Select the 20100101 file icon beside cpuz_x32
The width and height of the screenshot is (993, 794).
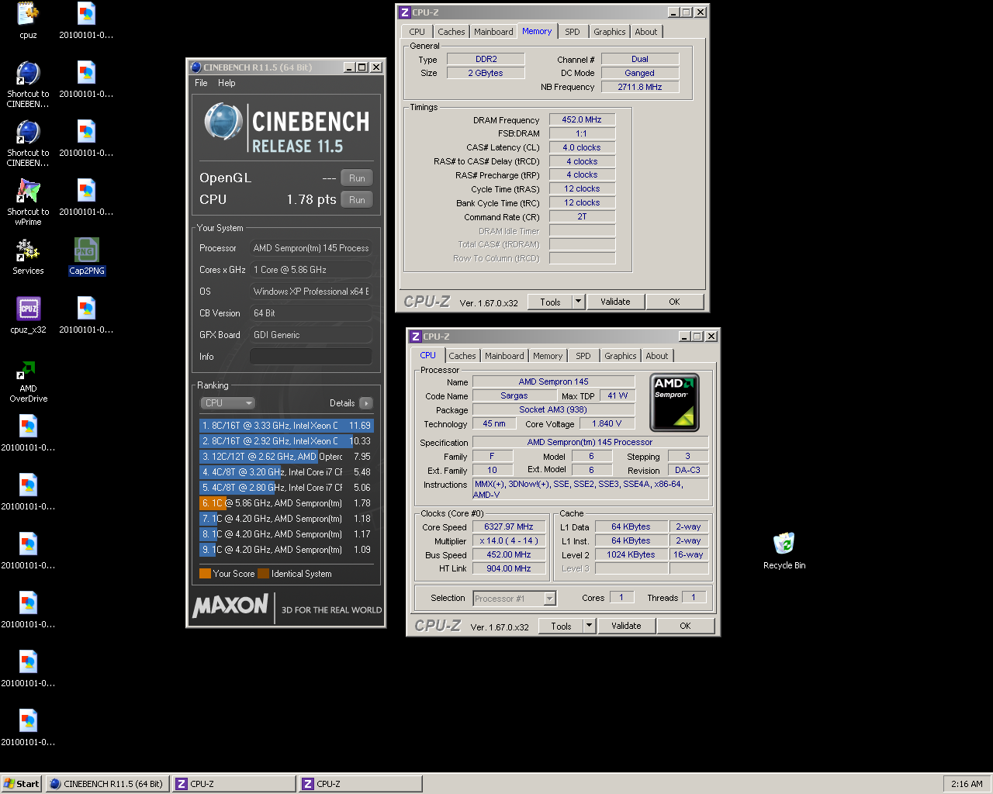click(x=86, y=316)
